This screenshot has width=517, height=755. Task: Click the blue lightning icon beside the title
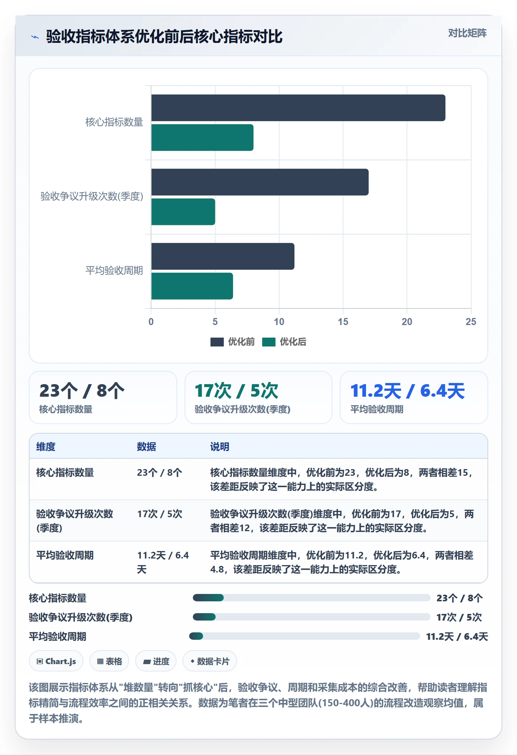[35, 37]
